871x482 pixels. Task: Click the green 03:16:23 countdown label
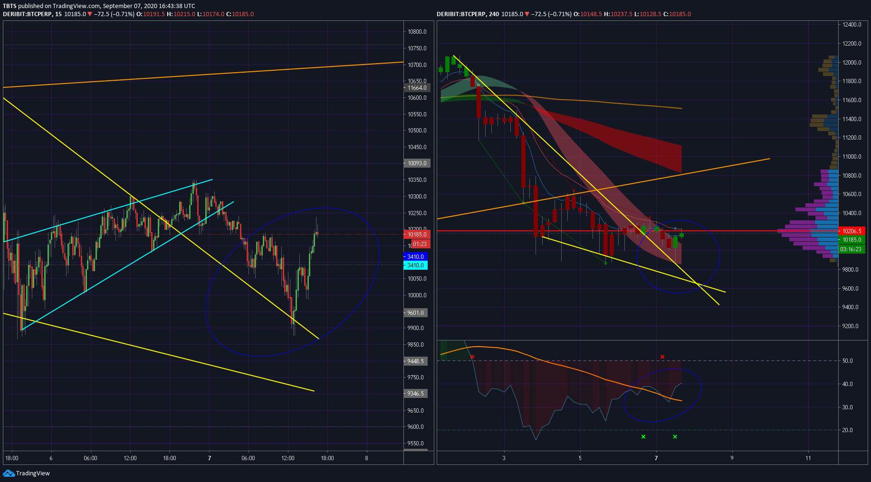tap(851, 249)
